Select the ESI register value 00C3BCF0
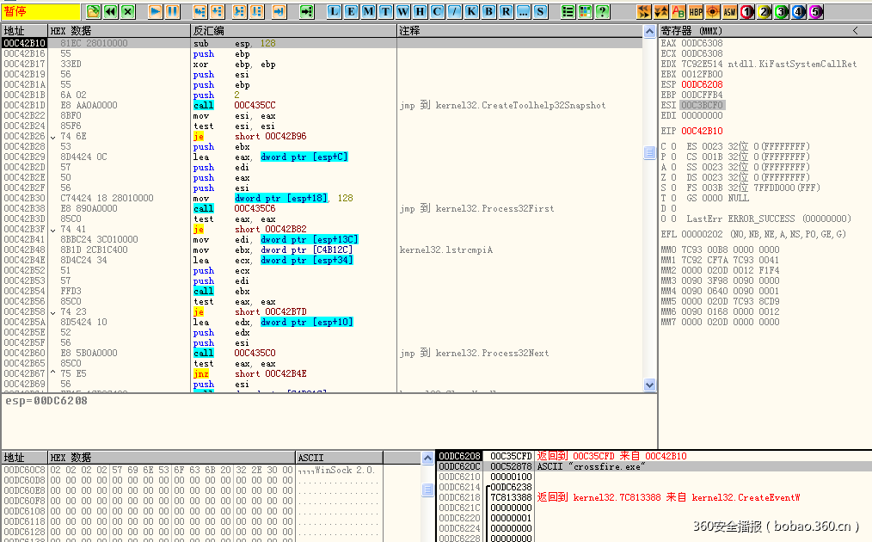Viewport: 872px width, 542px height. 703,105
